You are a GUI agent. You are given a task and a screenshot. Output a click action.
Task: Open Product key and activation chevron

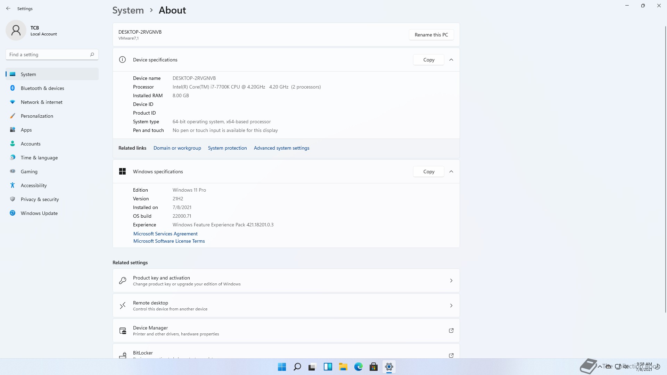(x=451, y=281)
